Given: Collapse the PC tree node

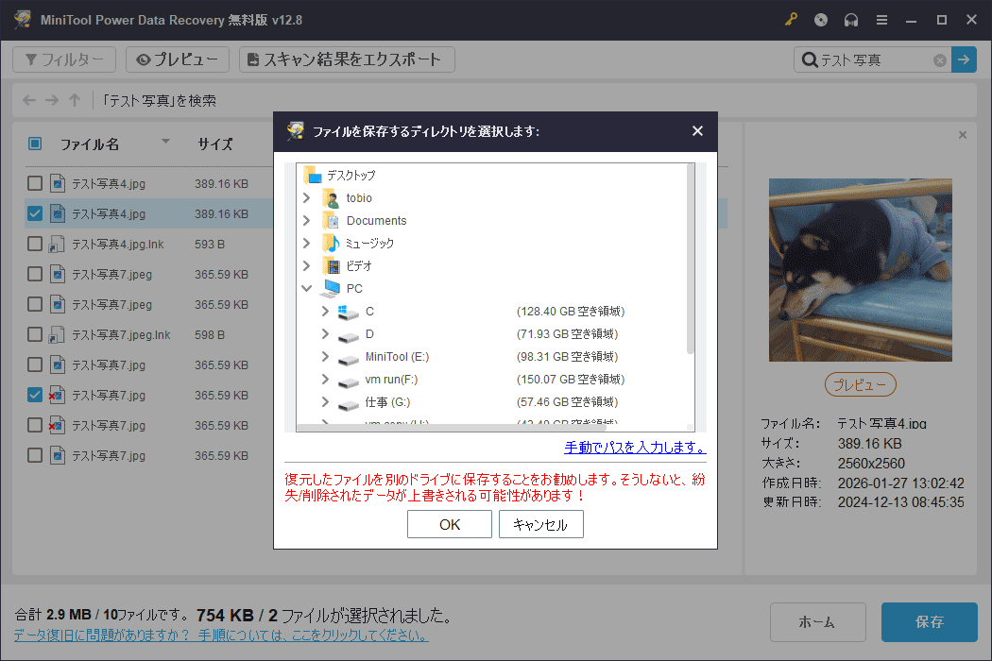Looking at the screenshot, I should 305,287.
